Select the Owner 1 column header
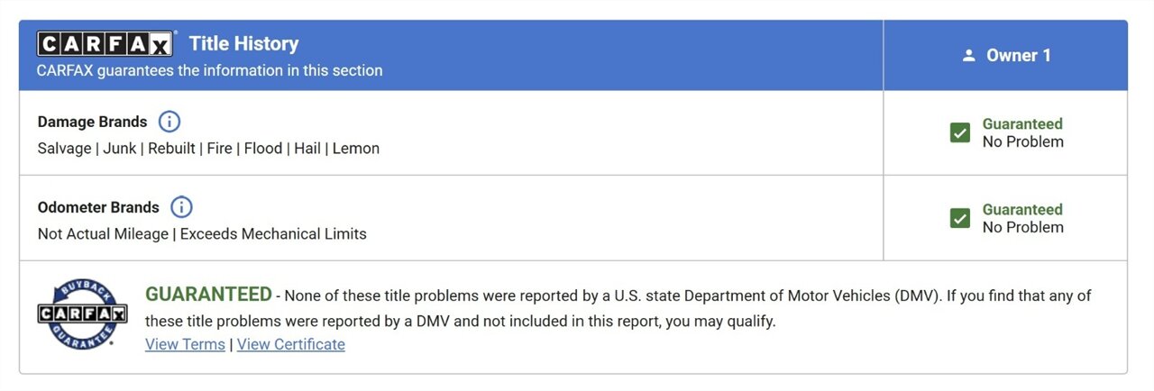 [x=1005, y=56]
